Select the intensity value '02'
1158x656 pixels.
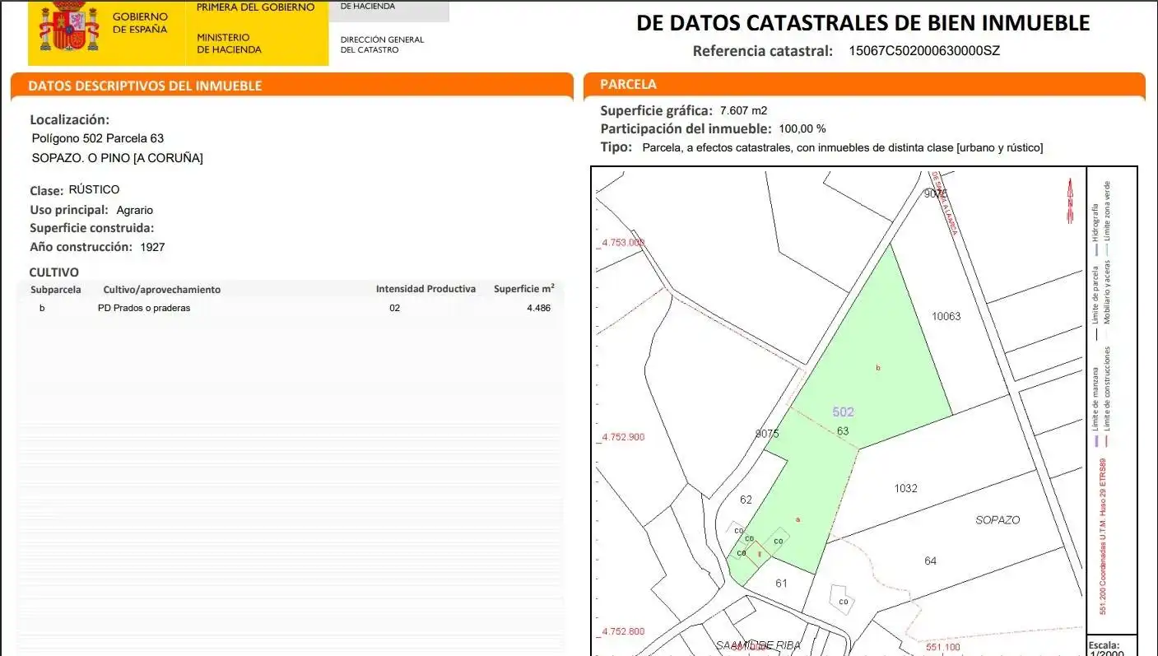pos(395,308)
